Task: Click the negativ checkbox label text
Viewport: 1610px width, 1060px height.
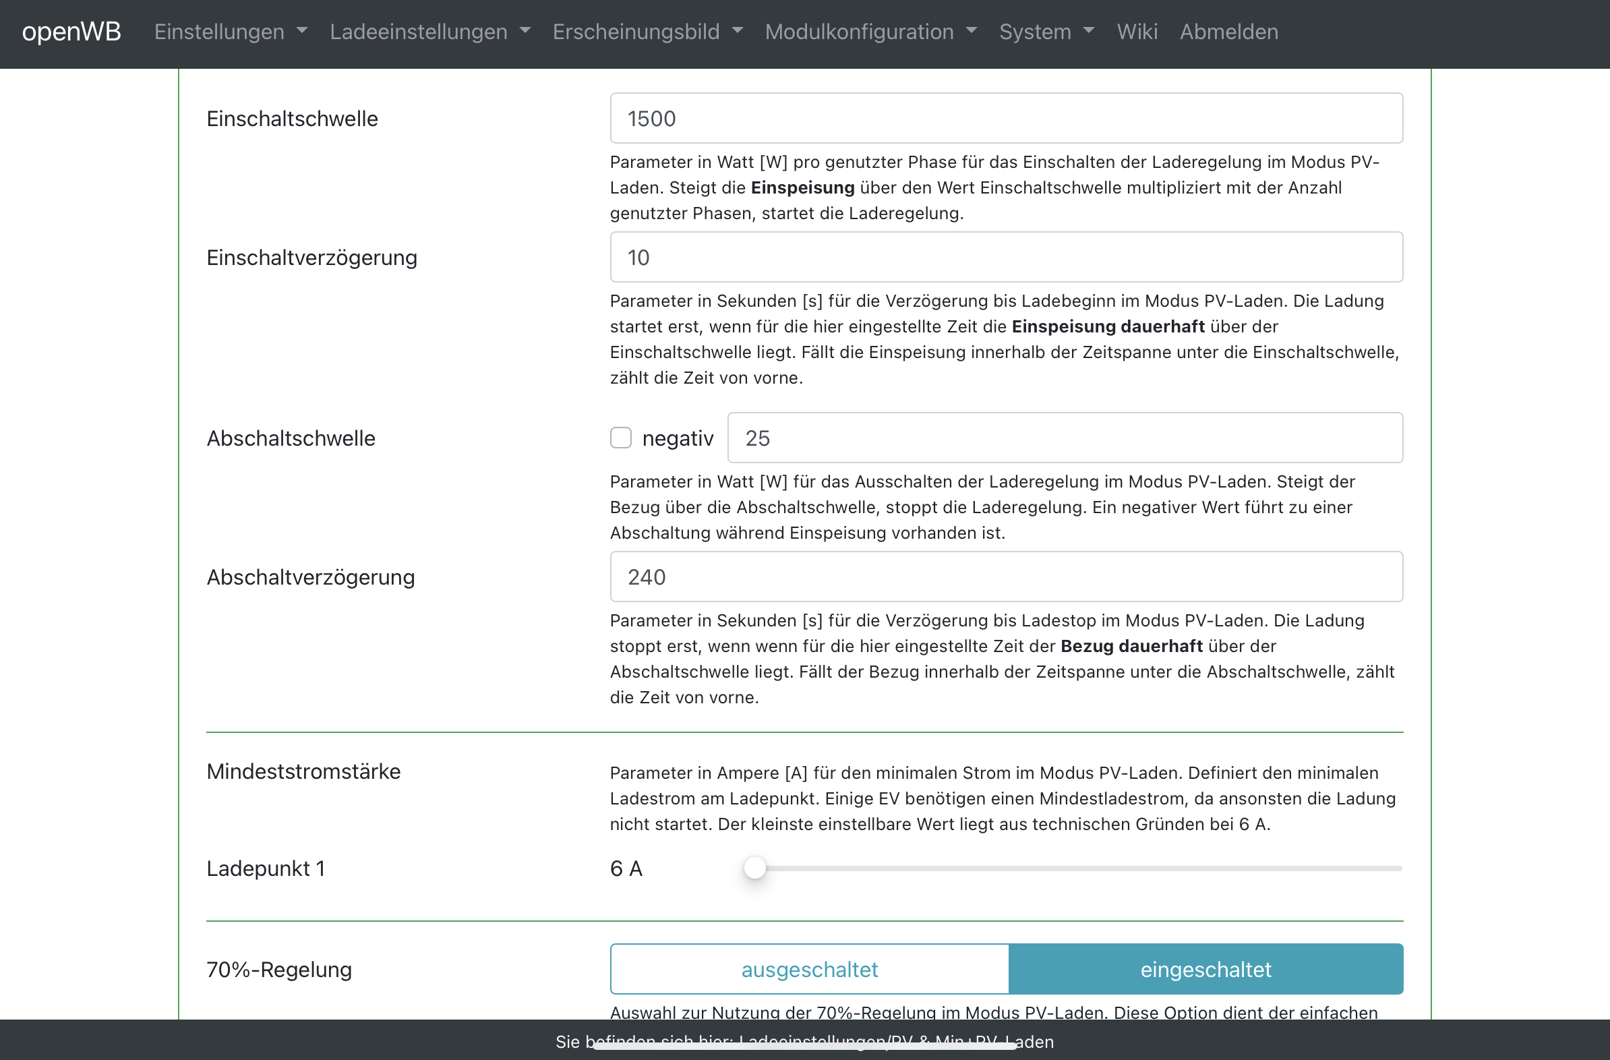Action: tap(677, 438)
